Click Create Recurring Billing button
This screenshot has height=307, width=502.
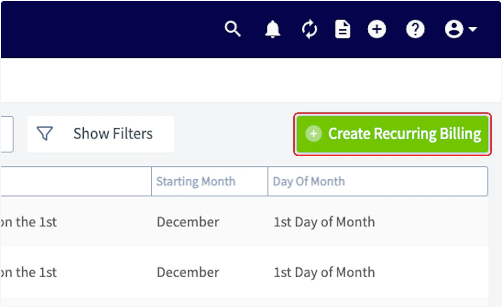392,134
